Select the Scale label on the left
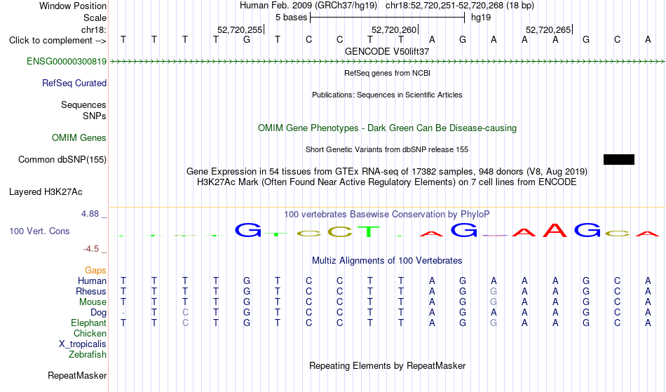The width and height of the screenshot is (666, 392). pyautogui.click(x=95, y=18)
